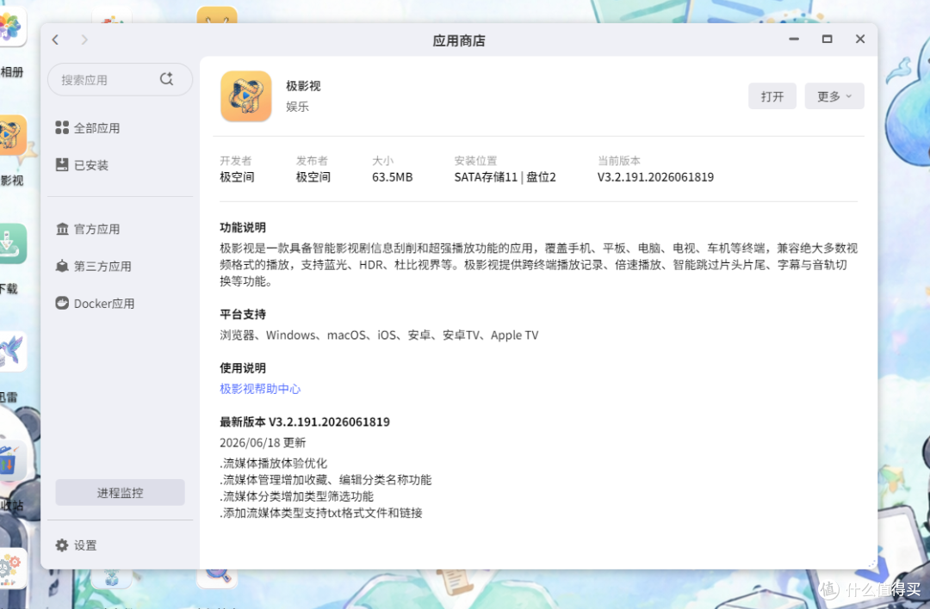Open the 进程监控 button
Image resolution: width=930 pixels, height=609 pixels.
coord(120,492)
